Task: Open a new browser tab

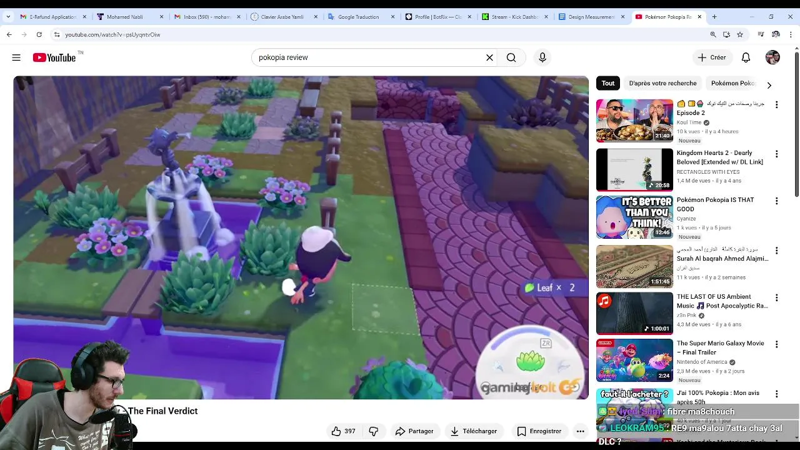Action: [714, 17]
